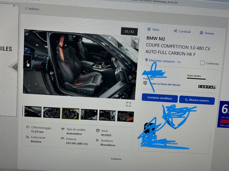Click the Stampa printer icon
The width and height of the screenshot is (229, 171).
tap(201, 33)
